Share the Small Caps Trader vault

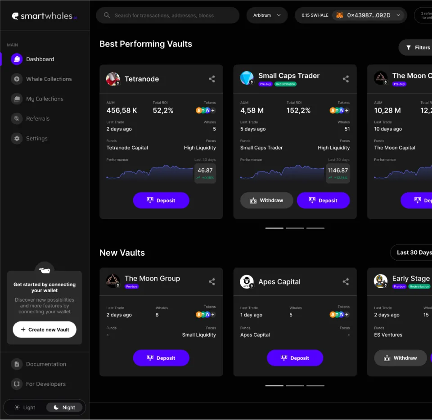[346, 79]
